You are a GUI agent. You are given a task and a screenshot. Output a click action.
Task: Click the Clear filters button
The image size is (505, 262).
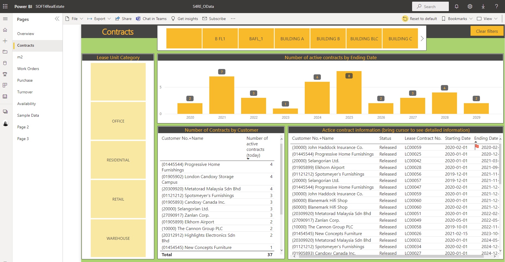pos(487,31)
